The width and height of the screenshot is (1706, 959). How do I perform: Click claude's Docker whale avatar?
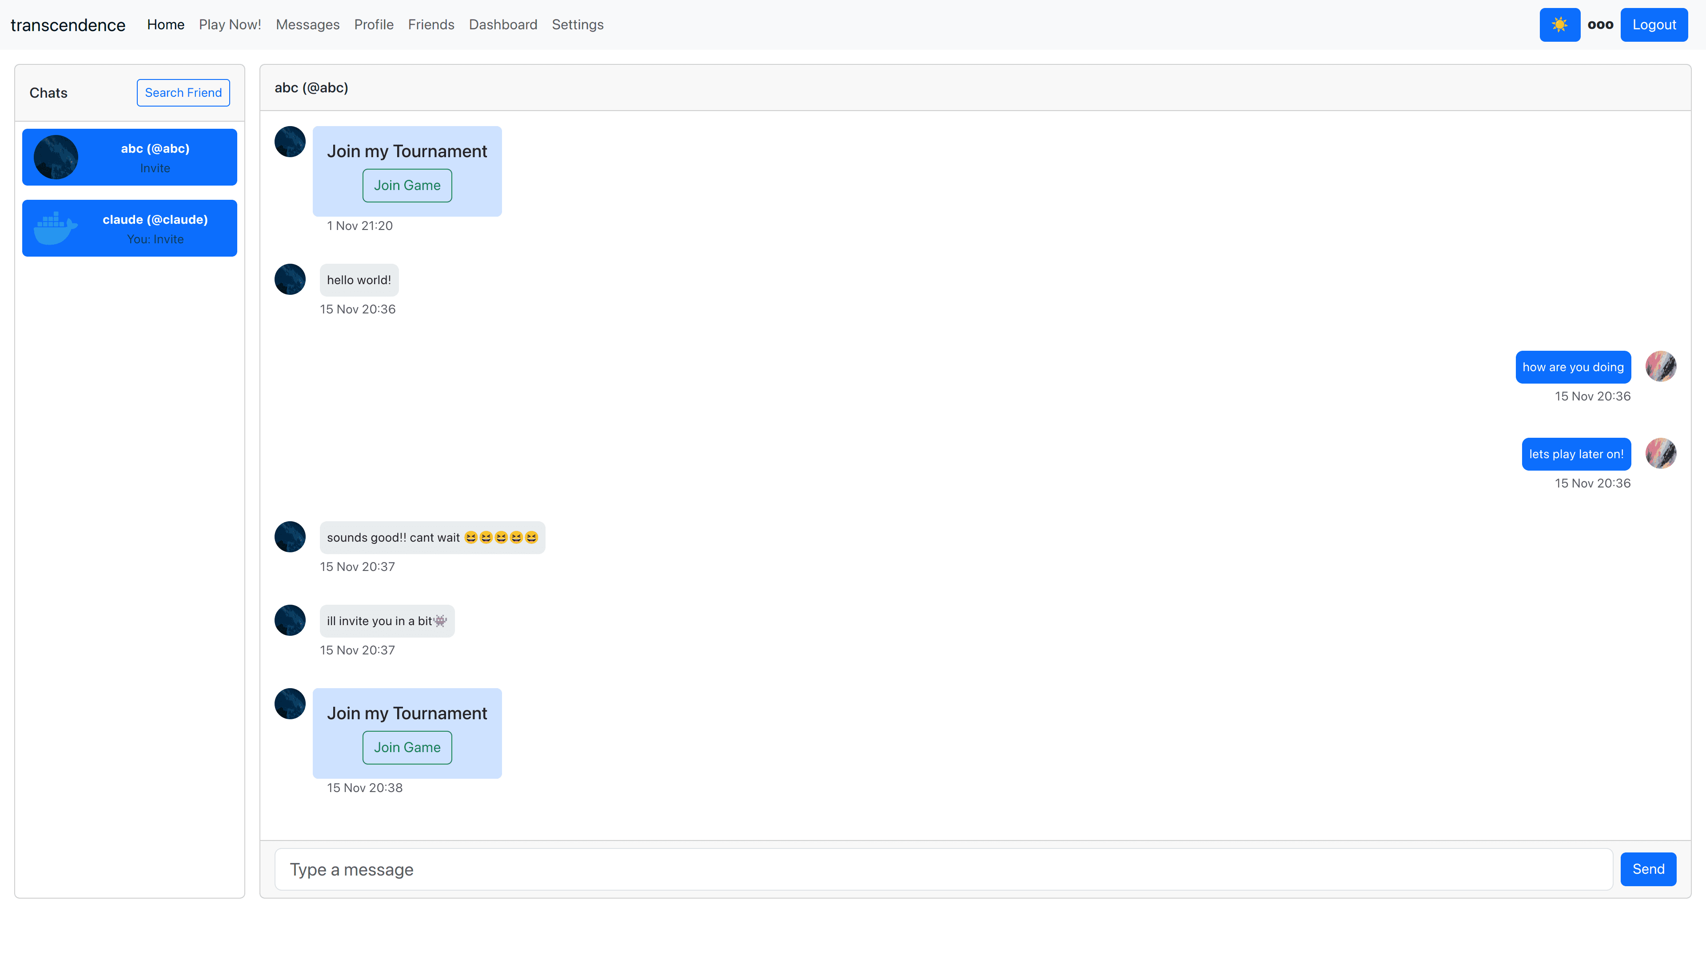click(x=56, y=228)
